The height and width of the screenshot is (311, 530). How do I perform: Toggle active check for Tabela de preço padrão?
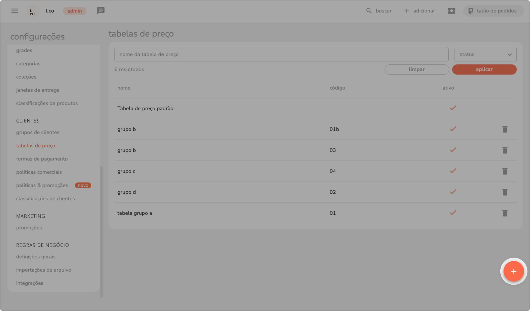click(x=453, y=108)
